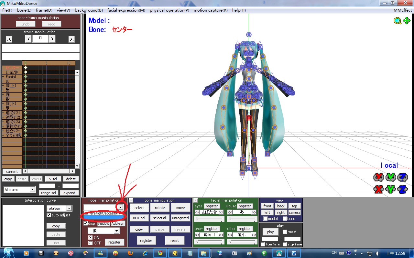Click the green Y rotation axis icon
Image resolution: width=414 pixels, height=258 pixels.
pos(391,177)
